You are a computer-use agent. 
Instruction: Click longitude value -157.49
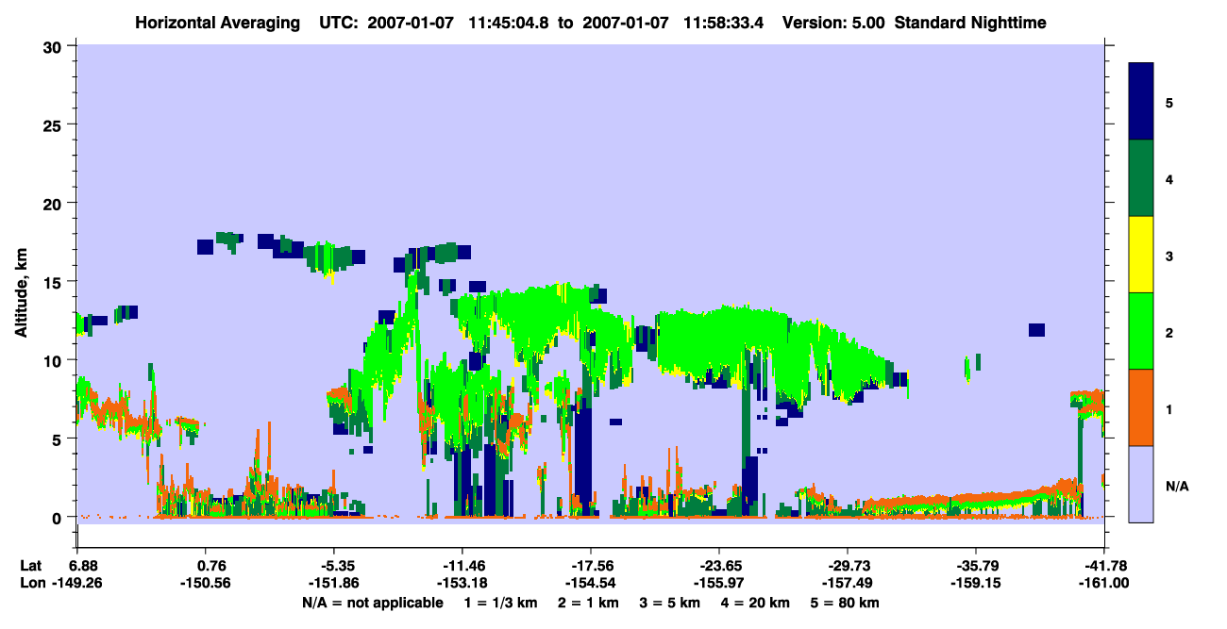pyautogui.click(x=848, y=583)
